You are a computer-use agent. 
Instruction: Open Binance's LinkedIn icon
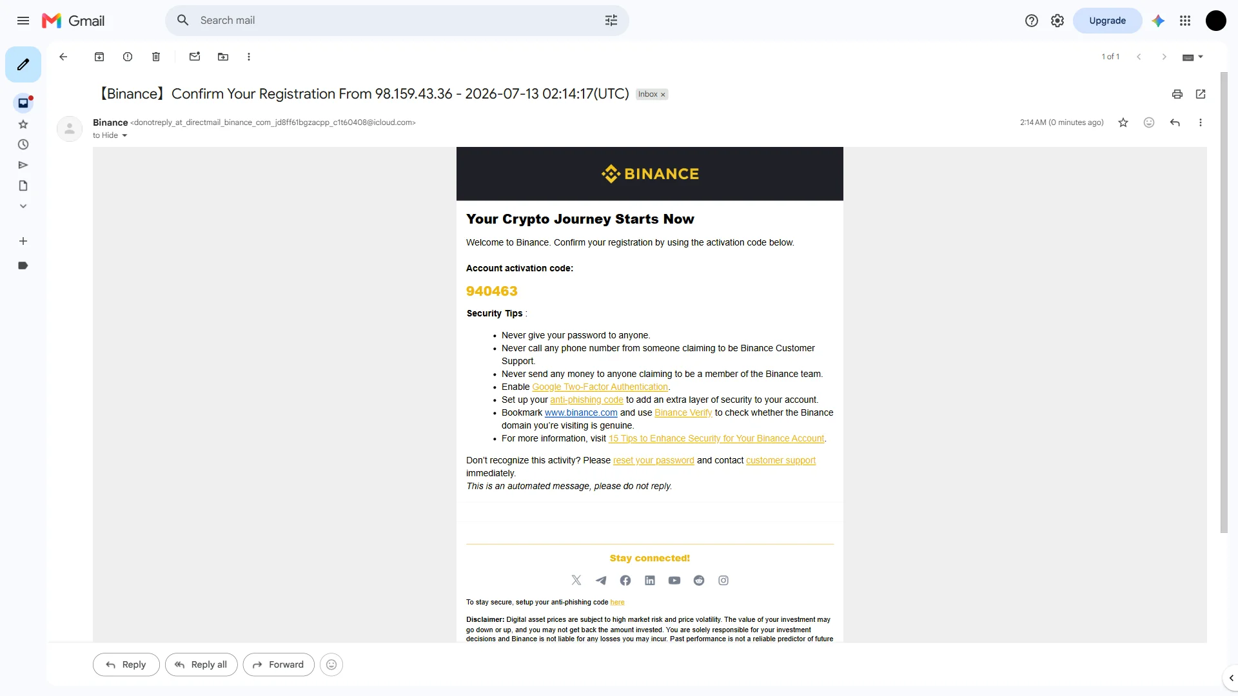pyautogui.click(x=650, y=580)
